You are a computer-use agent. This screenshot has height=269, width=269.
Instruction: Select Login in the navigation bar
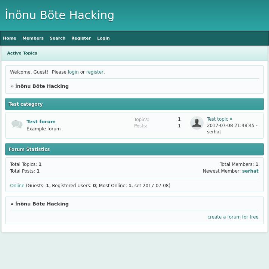click(103, 38)
